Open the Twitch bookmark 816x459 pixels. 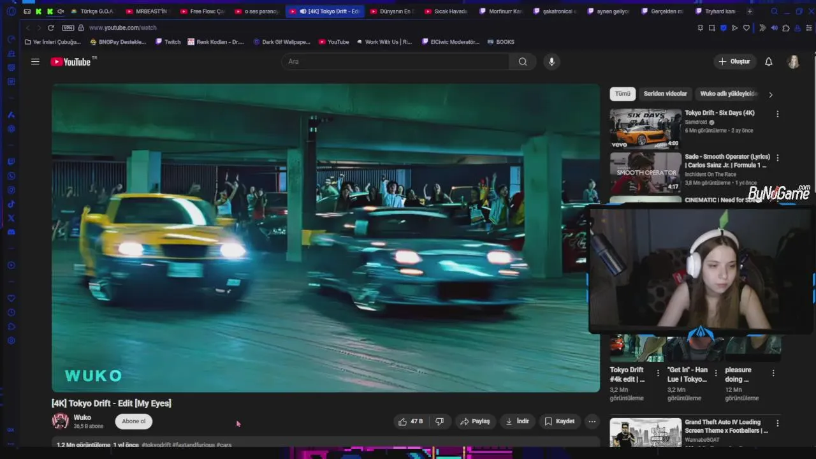168,42
